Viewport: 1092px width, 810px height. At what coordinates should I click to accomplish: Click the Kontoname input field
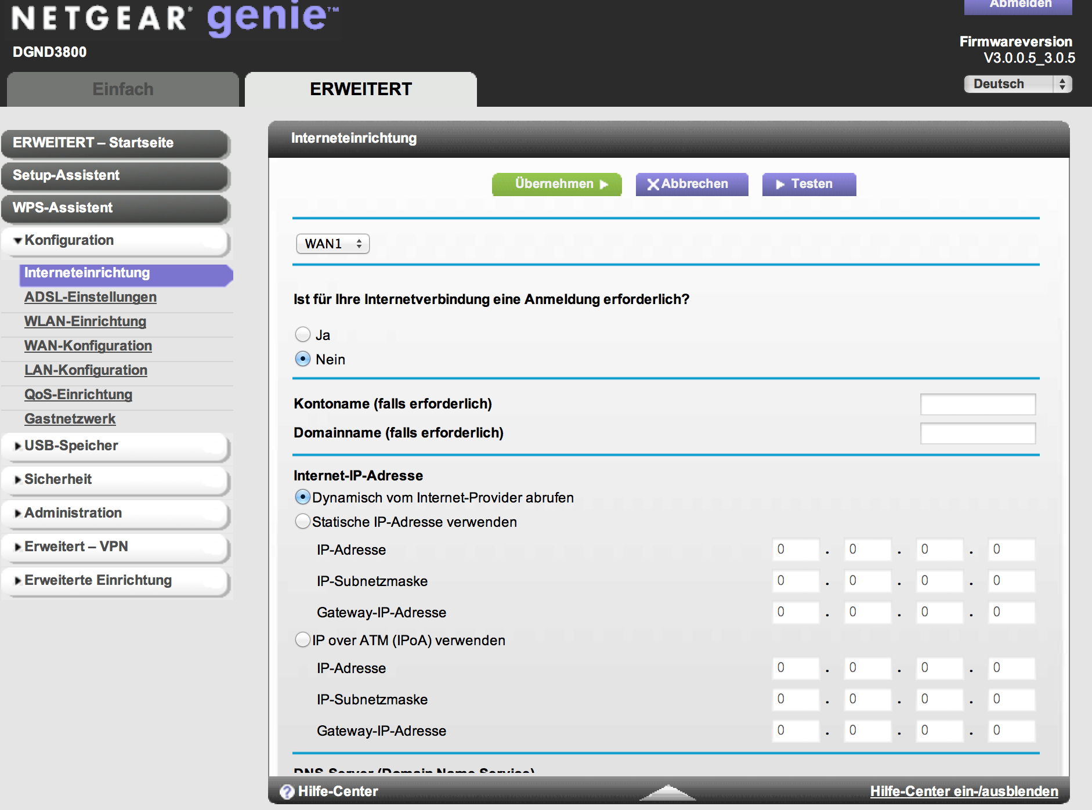coord(978,404)
